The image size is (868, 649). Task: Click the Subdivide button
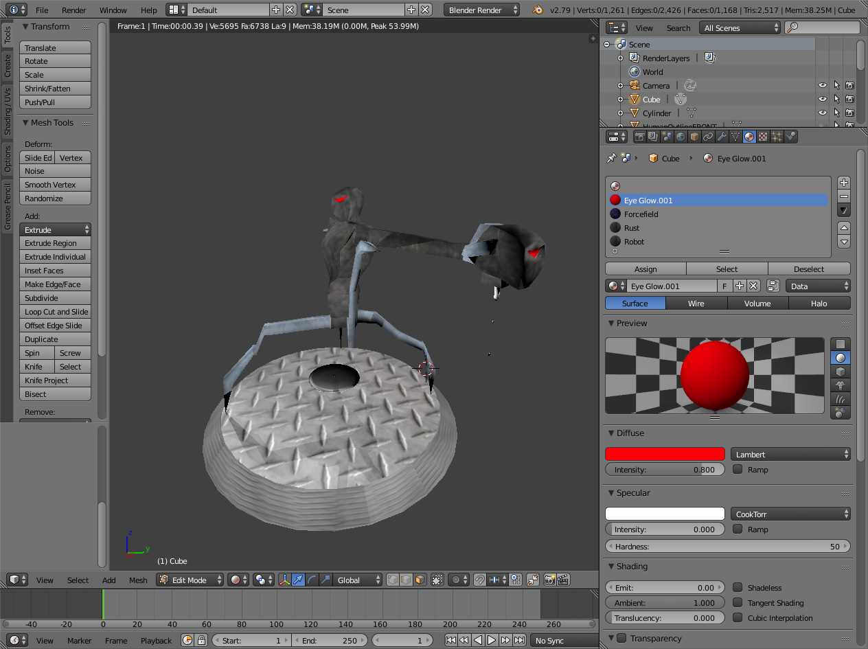pyautogui.click(x=55, y=298)
